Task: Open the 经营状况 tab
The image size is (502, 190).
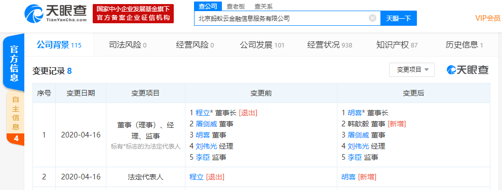Action: tap(330, 45)
